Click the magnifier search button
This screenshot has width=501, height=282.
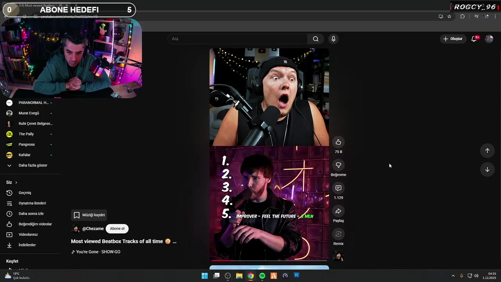point(315,39)
